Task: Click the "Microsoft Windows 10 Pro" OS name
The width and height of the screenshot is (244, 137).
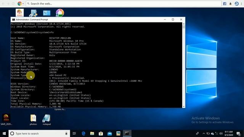Action: coord(66,41)
